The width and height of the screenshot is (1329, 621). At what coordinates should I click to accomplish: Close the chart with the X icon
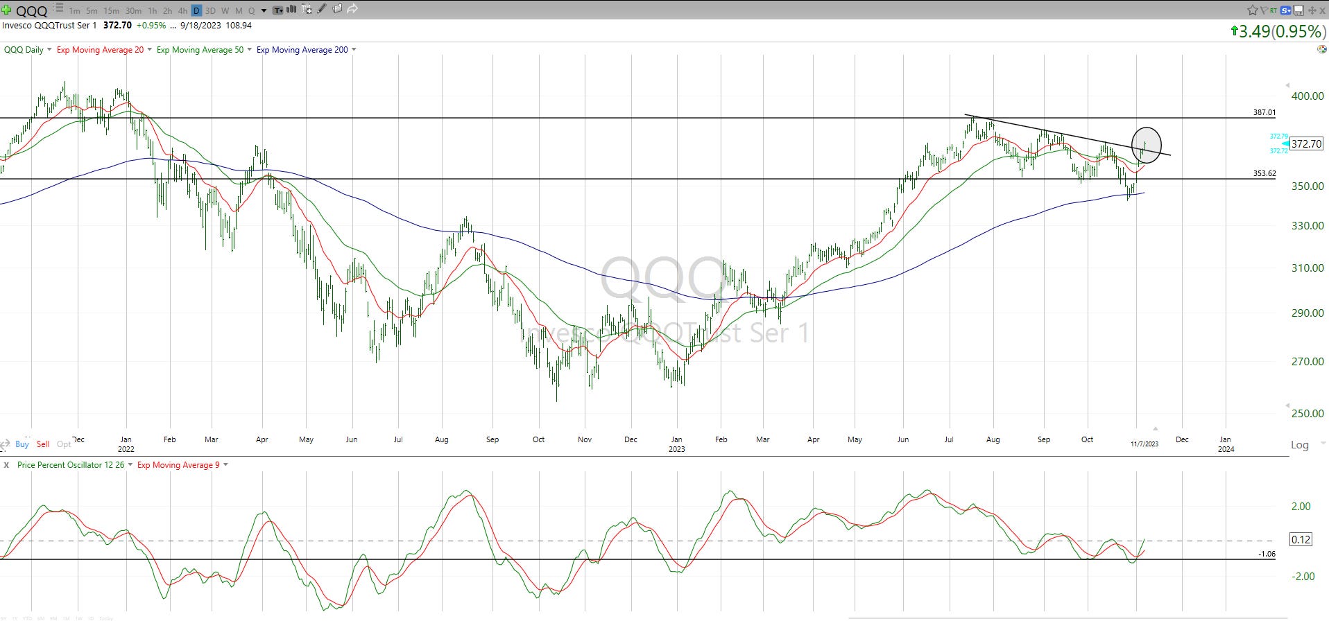click(x=1323, y=10)
